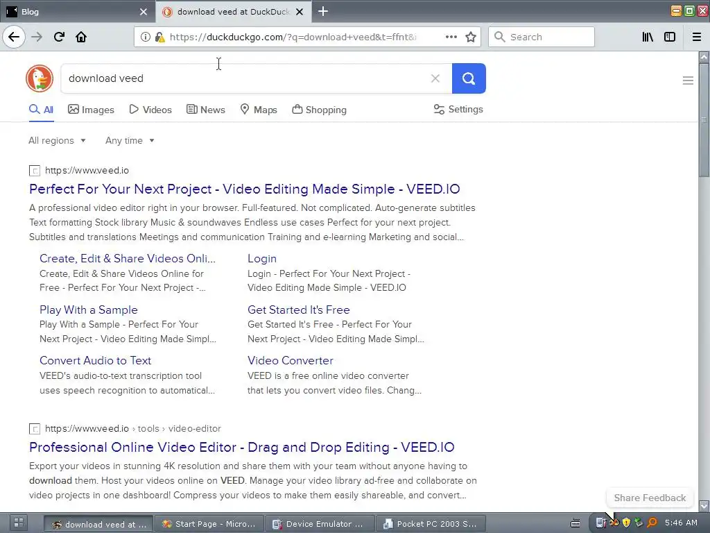Screen dimensions: 710x533
Task: Click the DuckDuckGo duck logo
Action: point(40,78)
